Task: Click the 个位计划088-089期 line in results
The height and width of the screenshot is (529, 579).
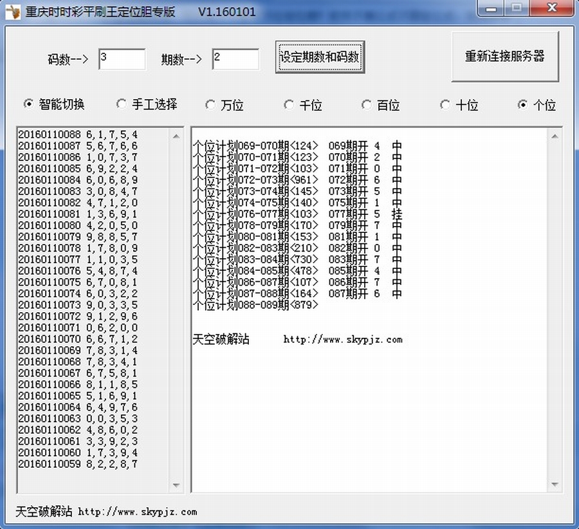Action: 255,305
